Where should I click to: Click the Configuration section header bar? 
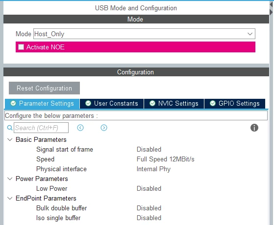(x=136, y=72)
